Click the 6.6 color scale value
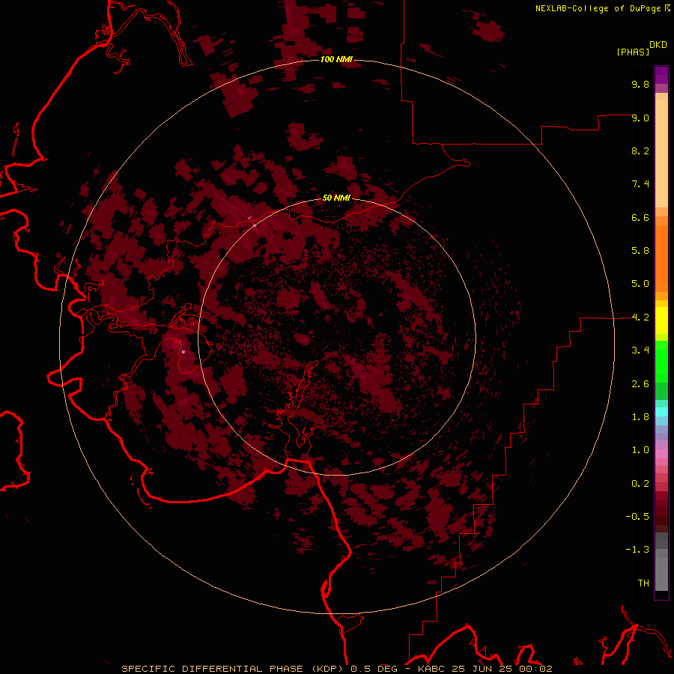Viewport: 674px width, 674px height. 640,217
